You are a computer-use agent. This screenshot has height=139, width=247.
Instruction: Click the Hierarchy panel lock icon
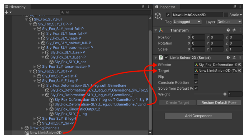pyautogui.click(x=143, y=7)
